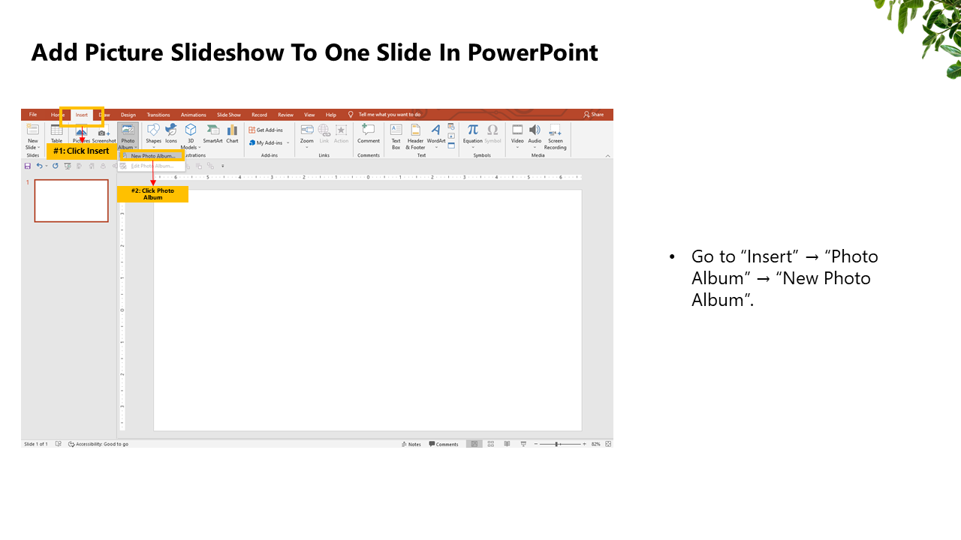Go to the Slide Show tab
The width and height of the screenshot is (961, 540).
coord(229,115)
